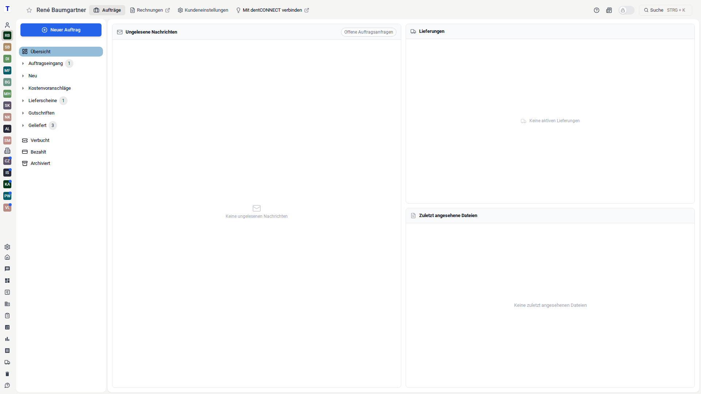Toggle the lock switch in top bar
The height and width of the screenshot is (394, 701).
pyautogui.click(x=627, y=10)
